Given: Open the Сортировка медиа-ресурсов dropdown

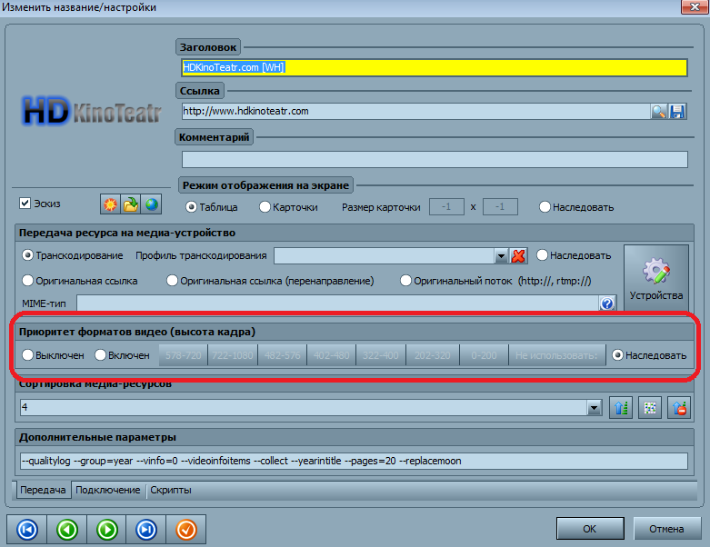Looking at the screenshot, I should pos(594,408).
